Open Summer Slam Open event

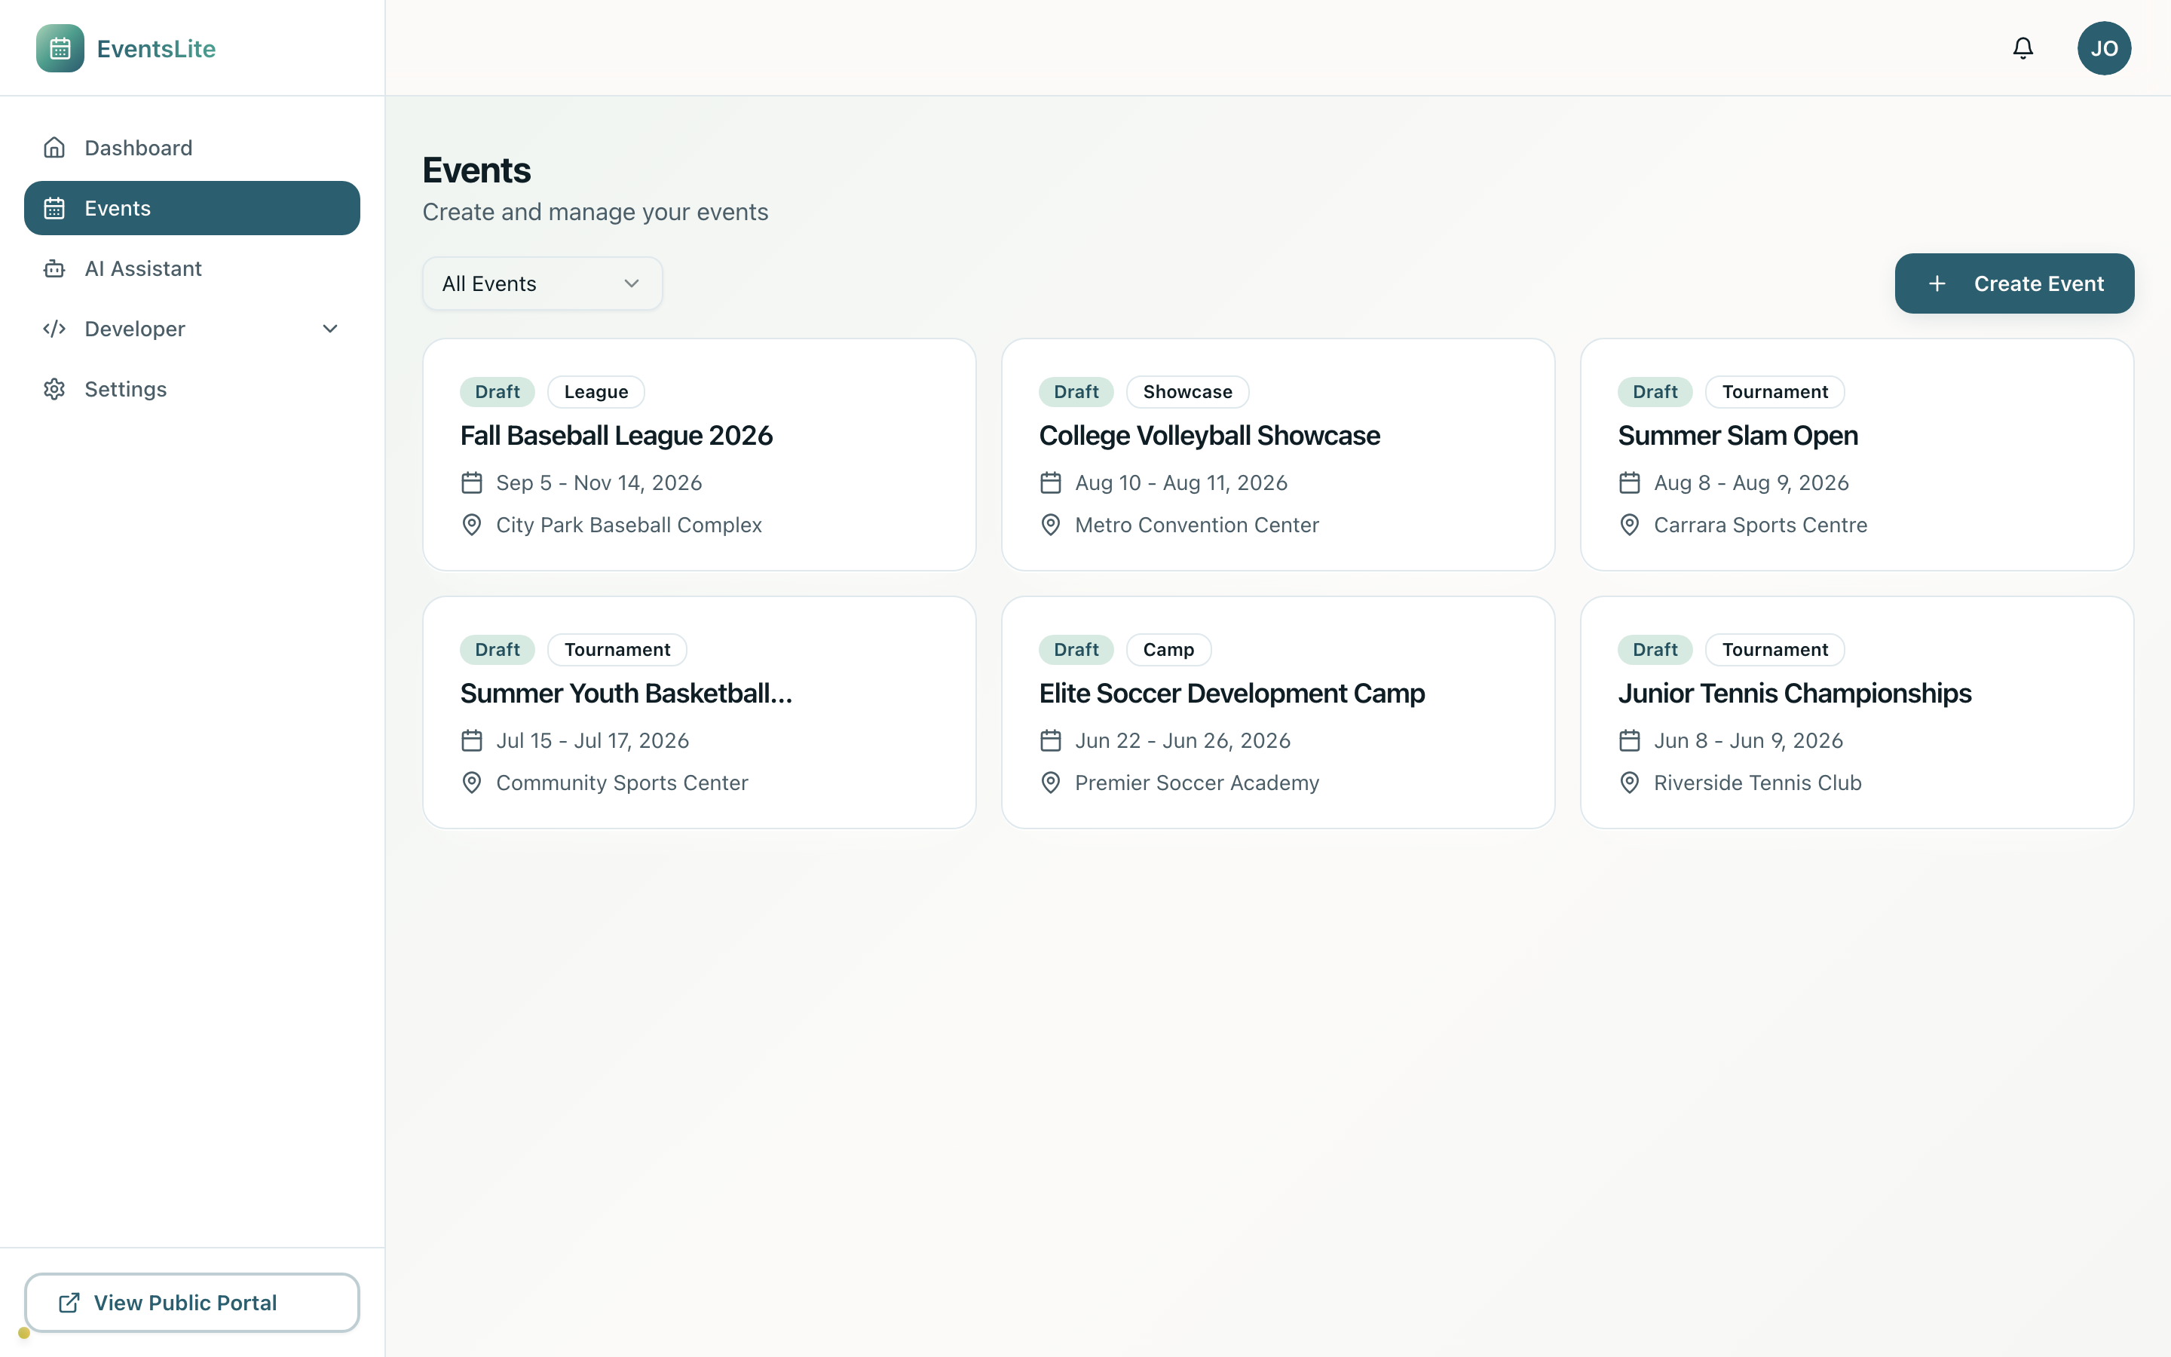(1738, 435)
